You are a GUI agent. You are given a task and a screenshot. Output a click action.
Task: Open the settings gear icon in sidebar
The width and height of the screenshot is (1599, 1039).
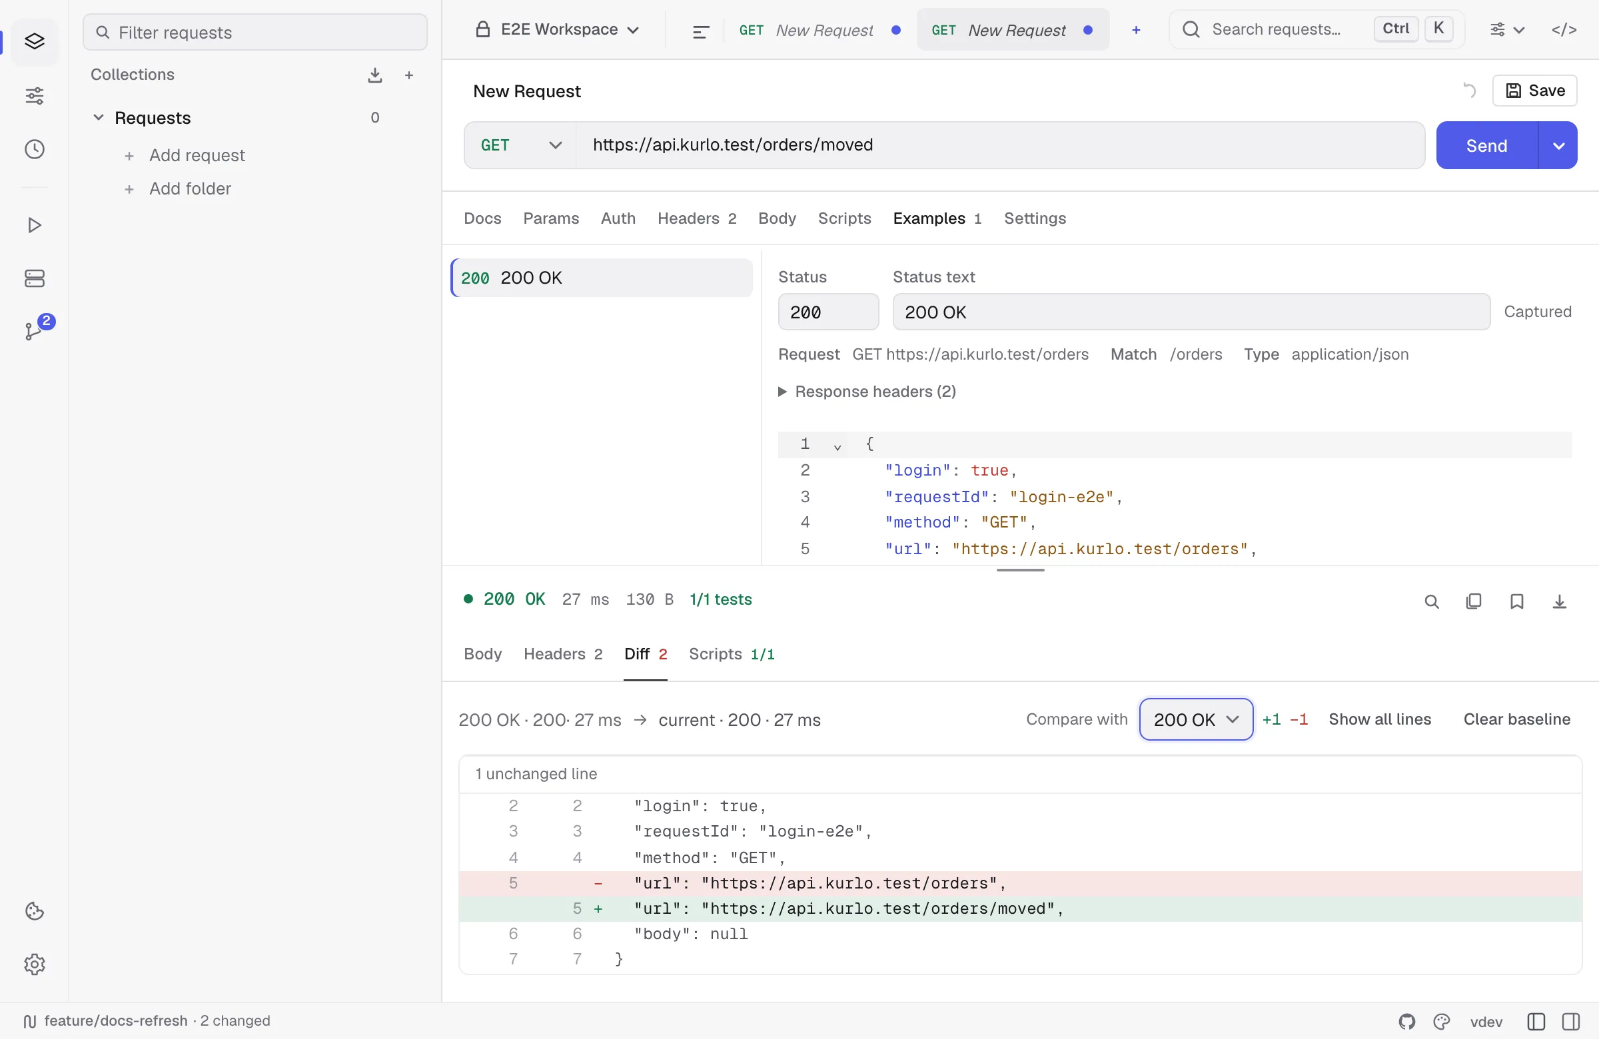coord(34,964)
